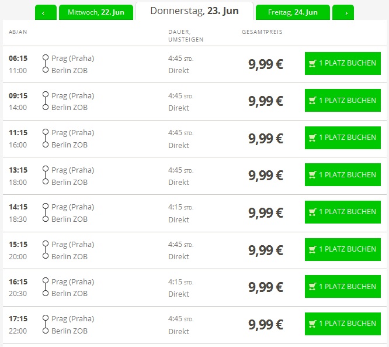
Task: Click cart icon for 09:15 departure
Action: (x=312, y=101)
